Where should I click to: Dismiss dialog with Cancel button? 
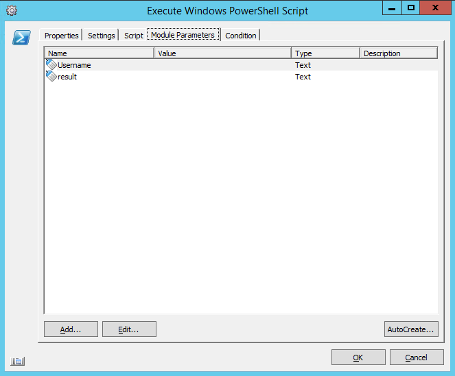pyautogui.click(x=417, y=358)
